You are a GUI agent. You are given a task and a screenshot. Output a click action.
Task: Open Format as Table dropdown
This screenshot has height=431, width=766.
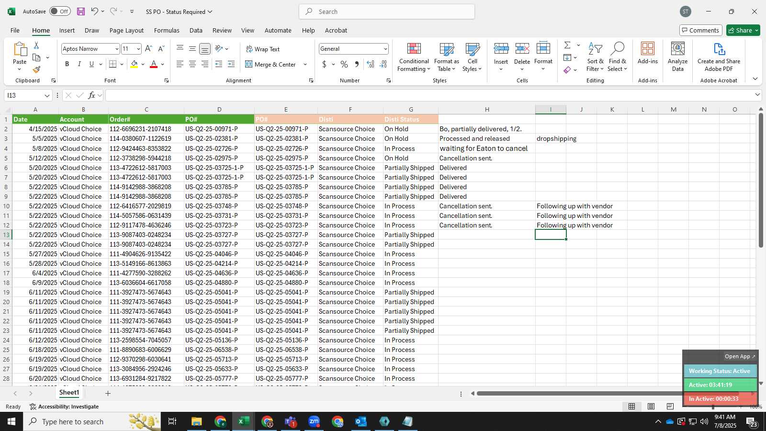(x=446, y=57)
